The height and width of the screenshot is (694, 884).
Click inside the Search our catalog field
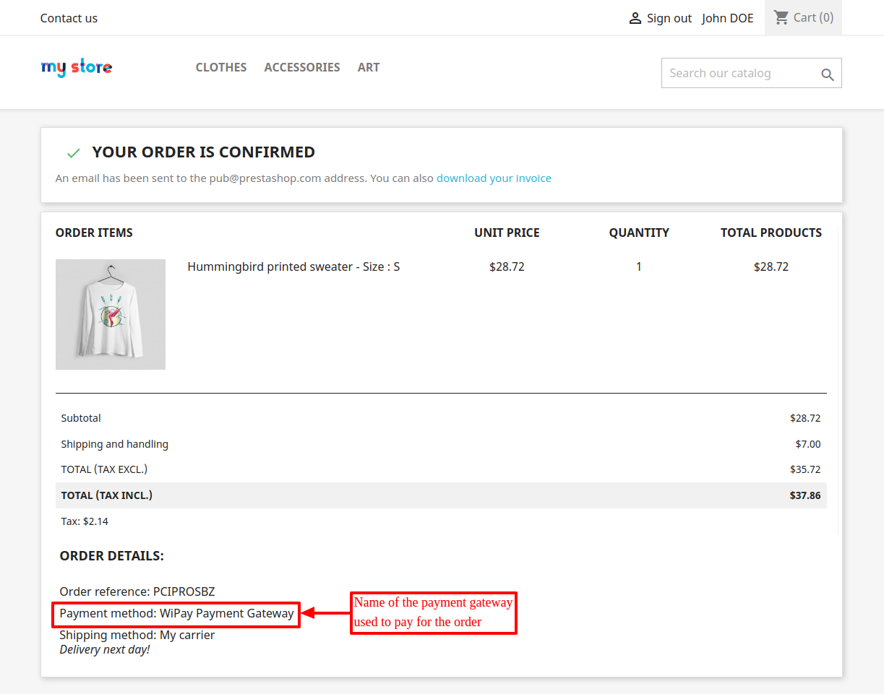click(x=737, y=73)
